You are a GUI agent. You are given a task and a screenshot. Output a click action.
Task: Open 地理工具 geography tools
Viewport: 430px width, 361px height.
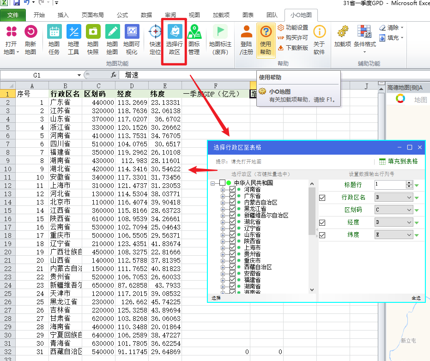(x=73, y=40)
